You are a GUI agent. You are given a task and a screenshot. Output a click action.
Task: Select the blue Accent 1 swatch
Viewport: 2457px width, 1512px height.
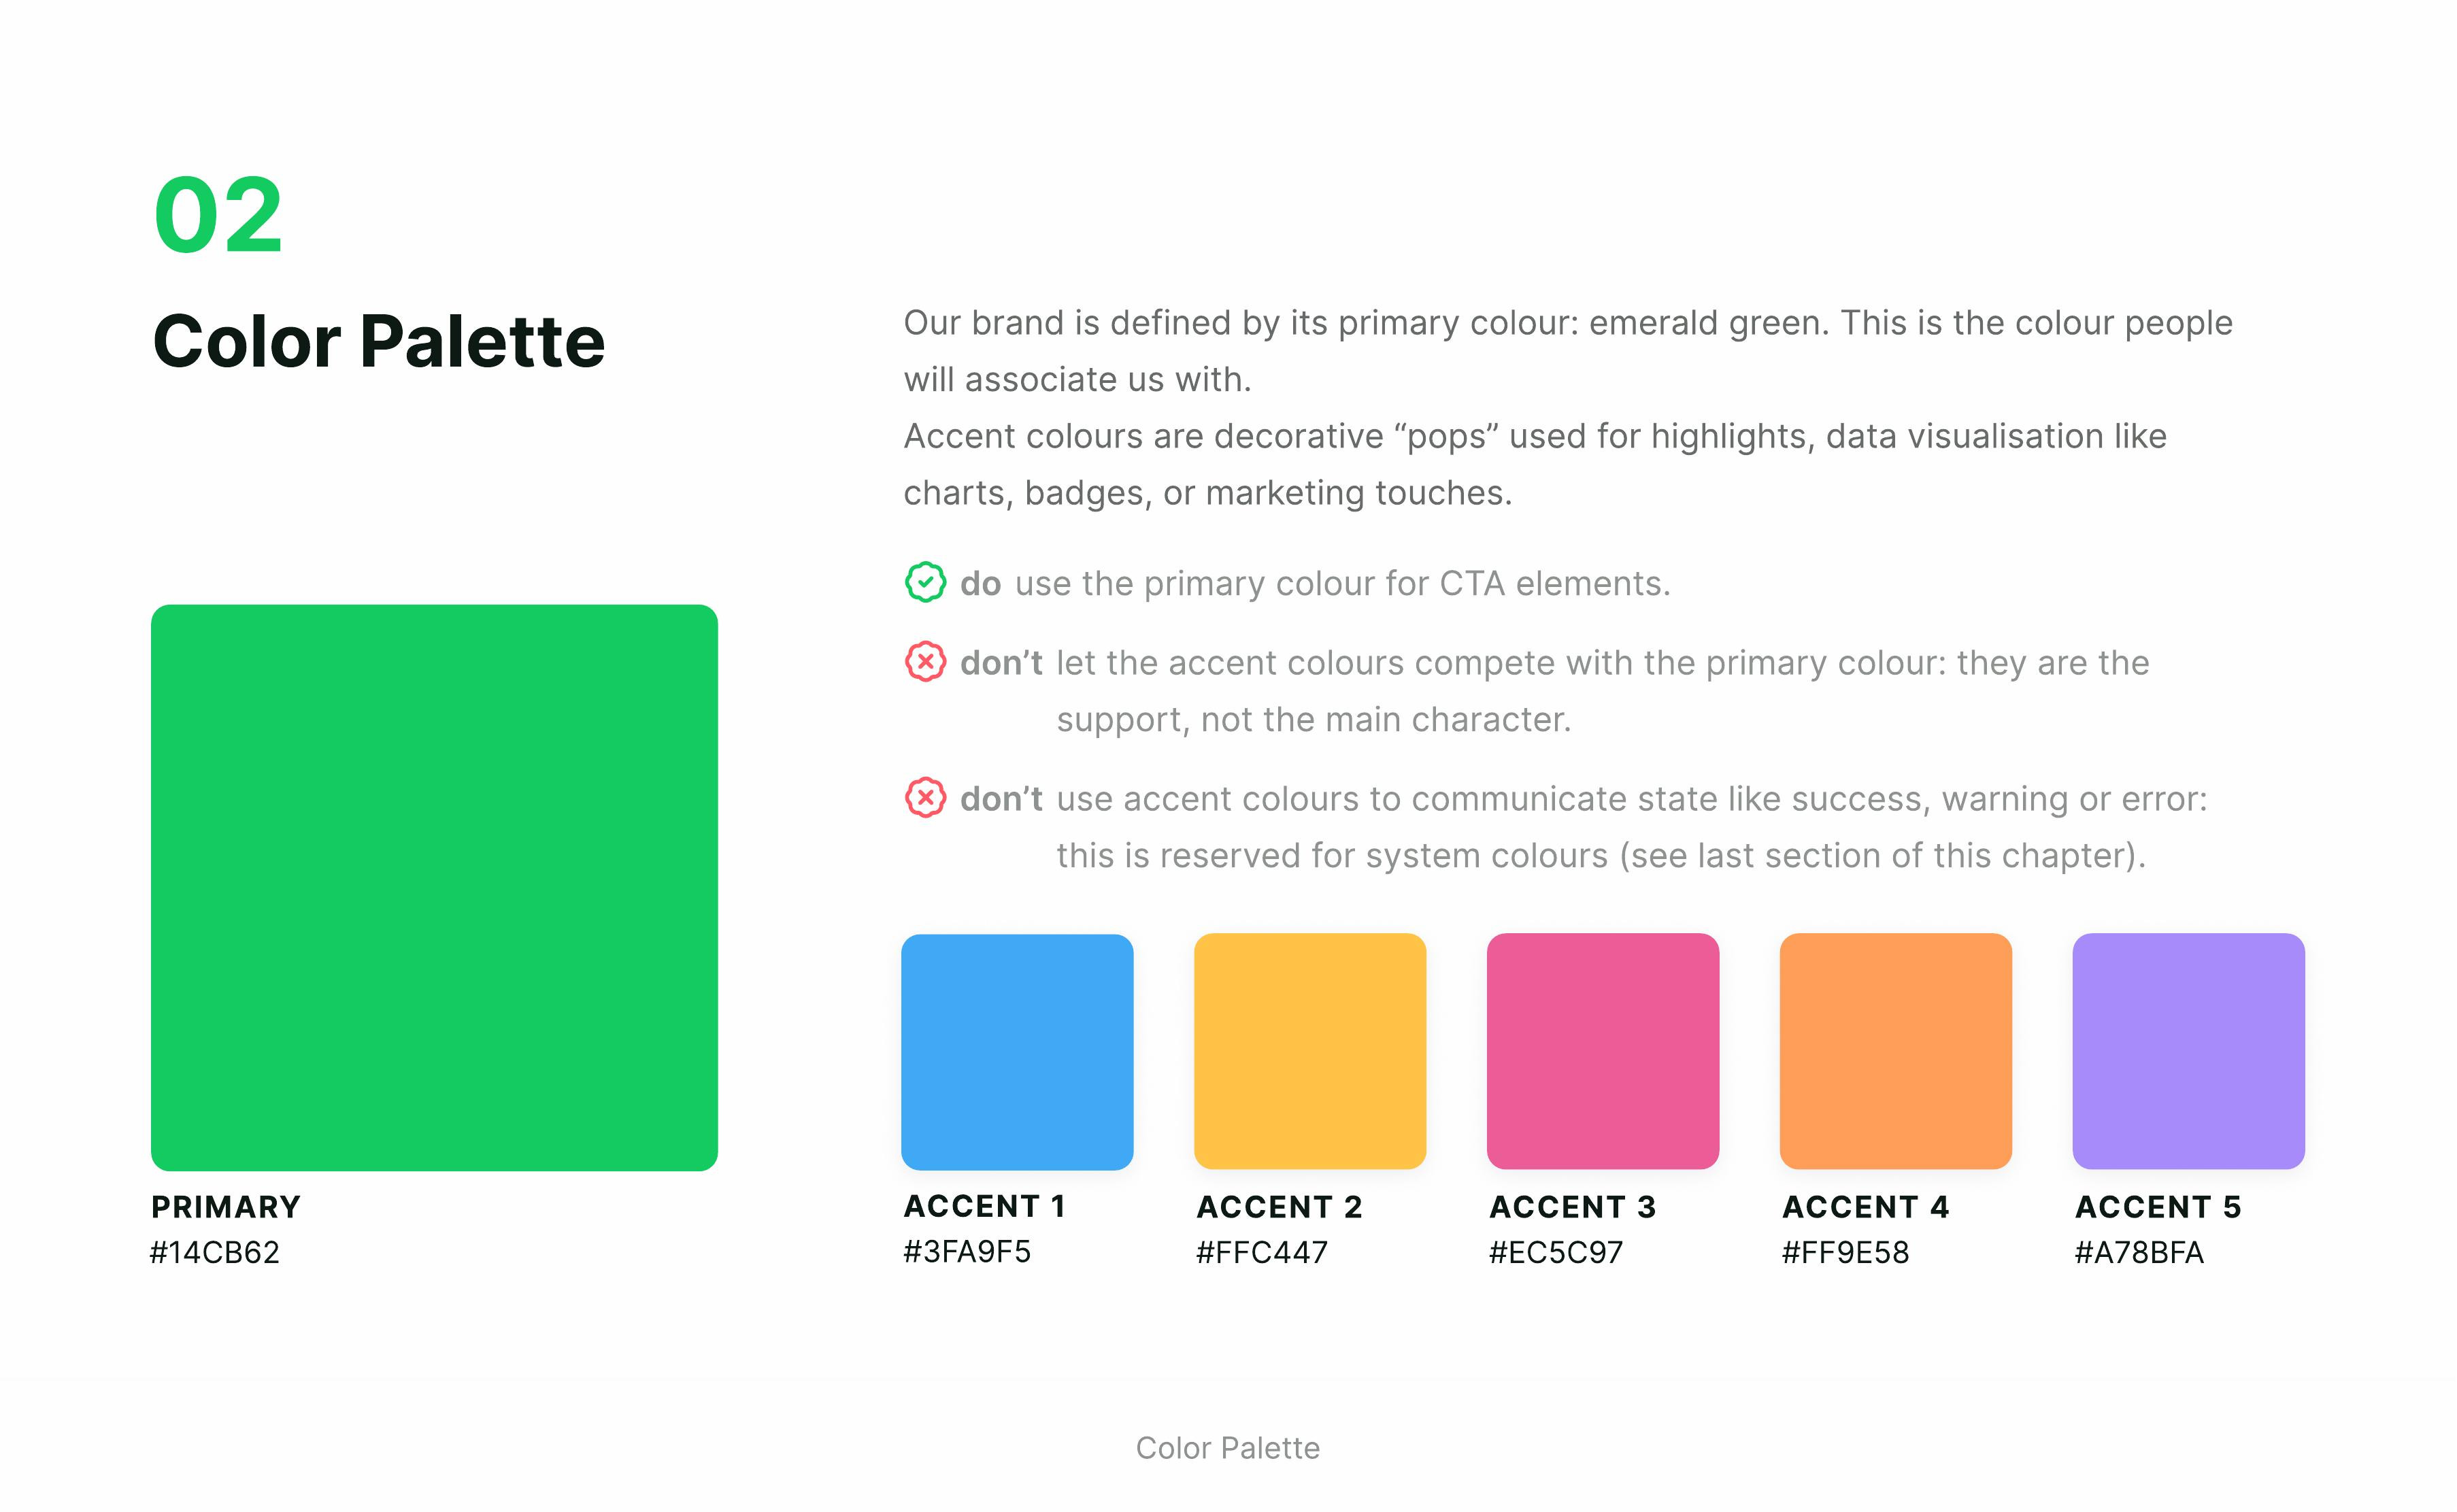coord(1017,1052)
